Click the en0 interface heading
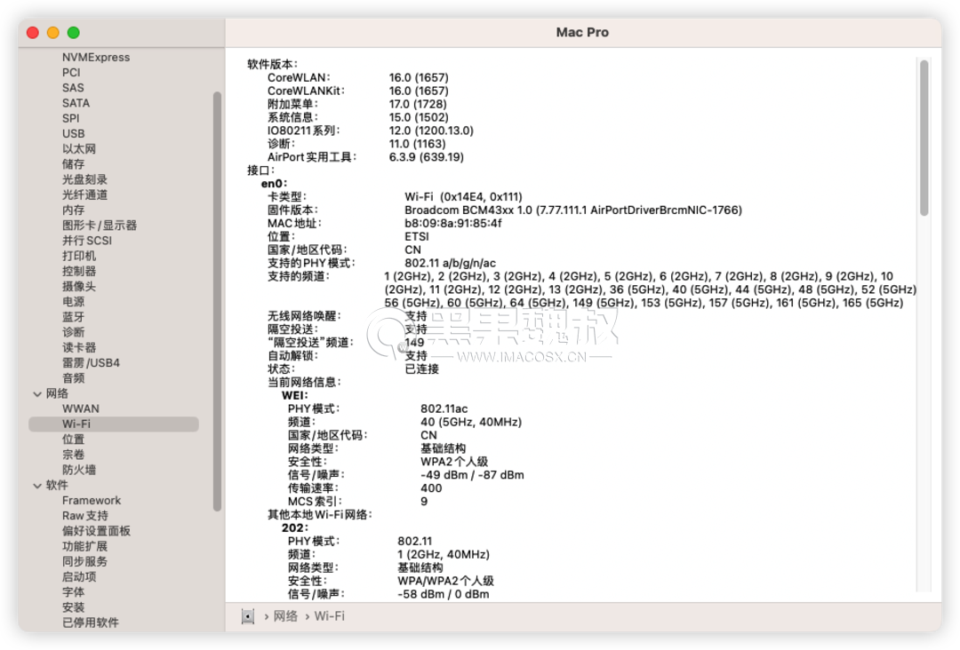Viewport: 960px width, 650px height. tap(274, 184)
